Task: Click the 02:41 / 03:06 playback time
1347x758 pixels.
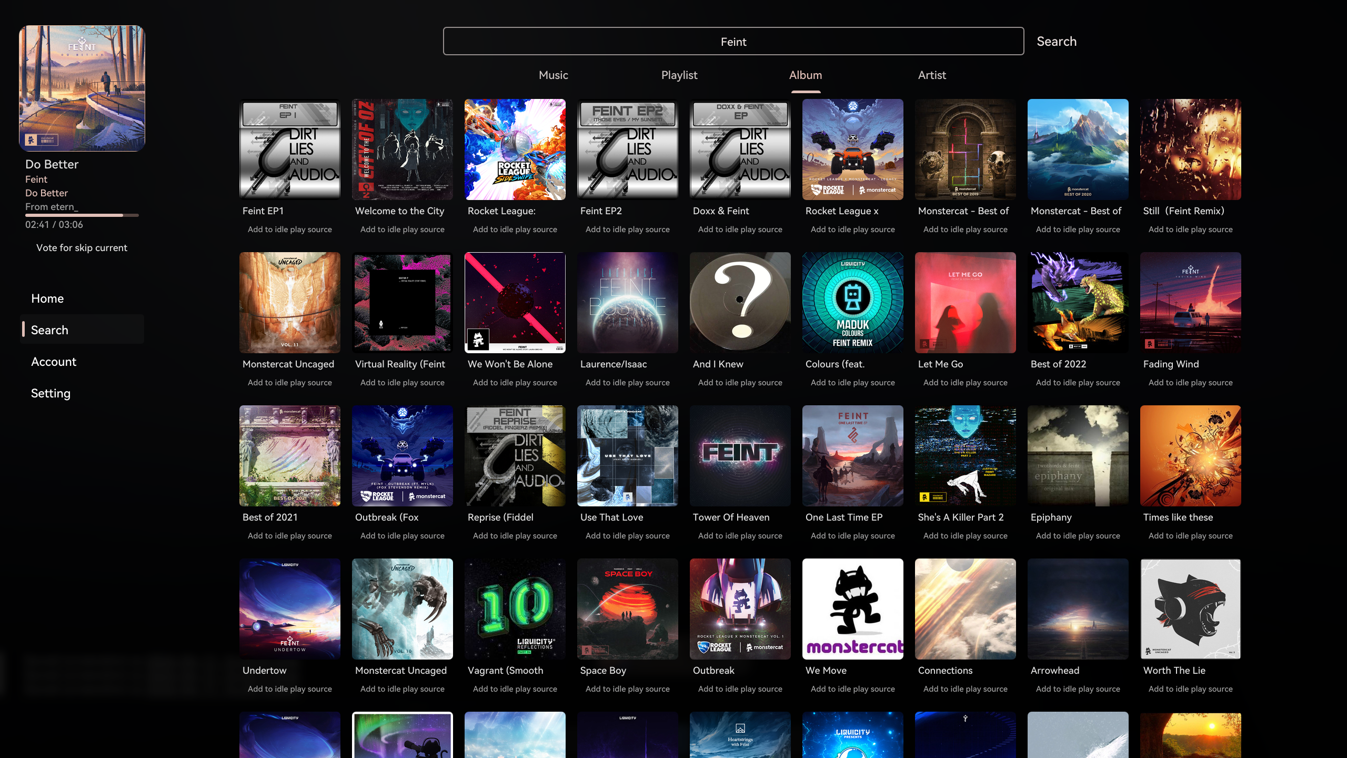Action: click(x=54, y=225)
